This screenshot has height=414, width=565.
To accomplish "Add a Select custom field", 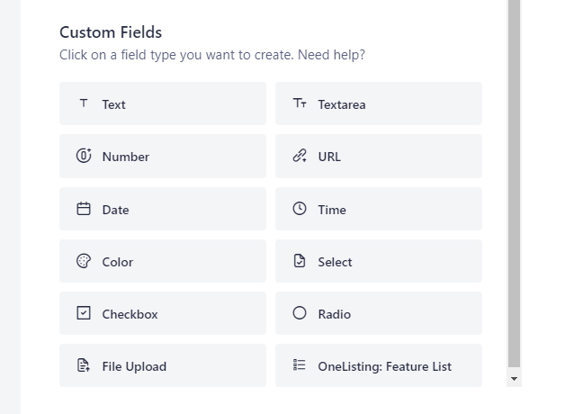I will click(x=379, y=261).
